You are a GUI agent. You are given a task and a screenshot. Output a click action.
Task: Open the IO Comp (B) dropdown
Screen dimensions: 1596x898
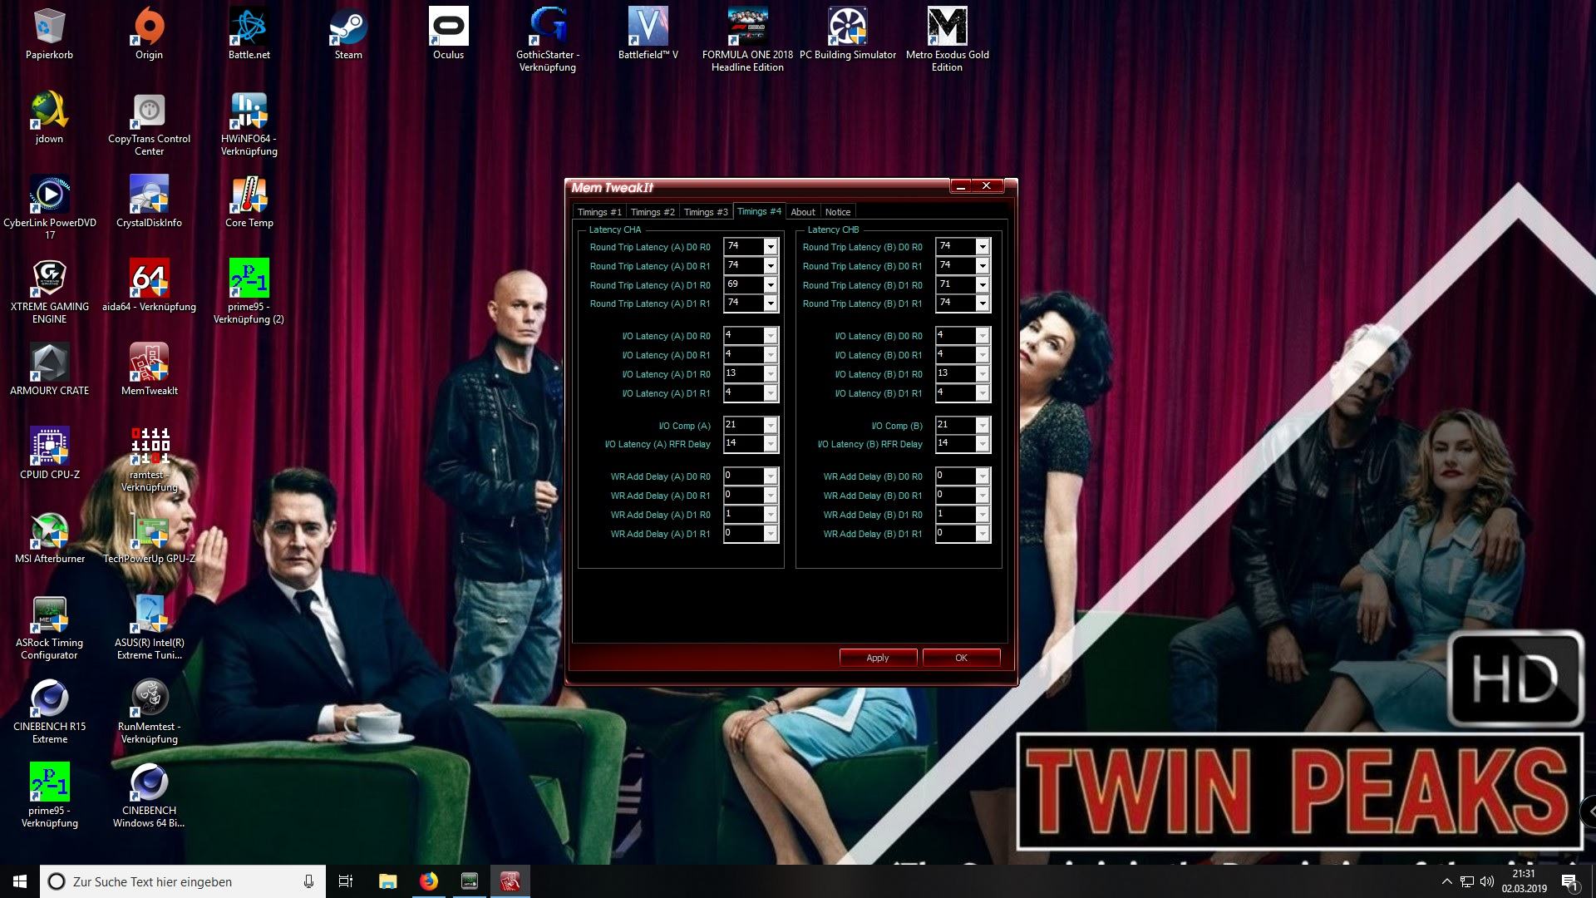pyautogui.click(x=983, y=426)
